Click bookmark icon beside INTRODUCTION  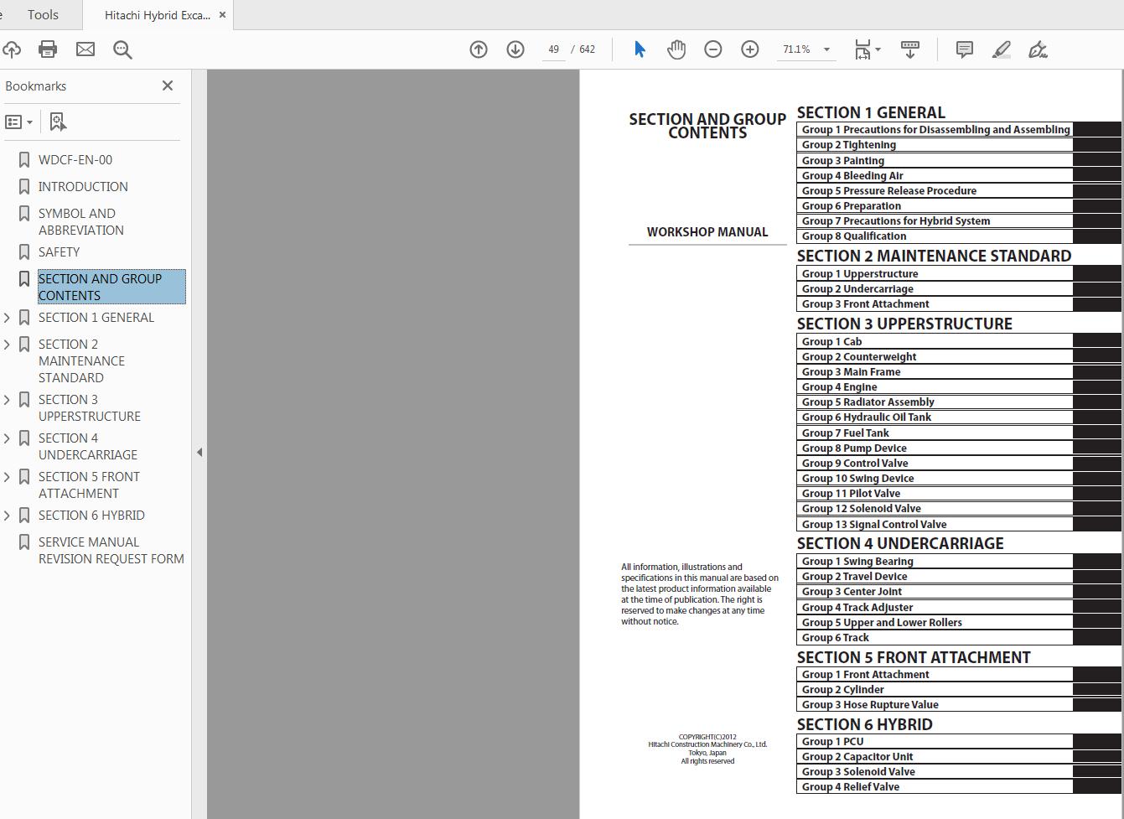(24, 187)
